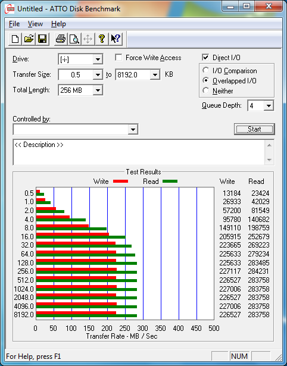Screen dimensions: 287x366
Task: Enable Force Write Access checkbox
Action: pos(118,57)
